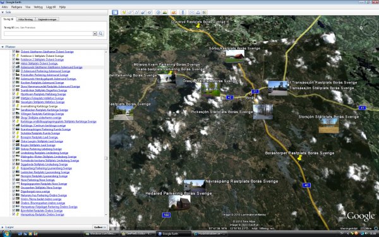Click the Sörbo Rastplats photo thumbnail
This screenshot has height=237, width=379.
tap(235, 57)
